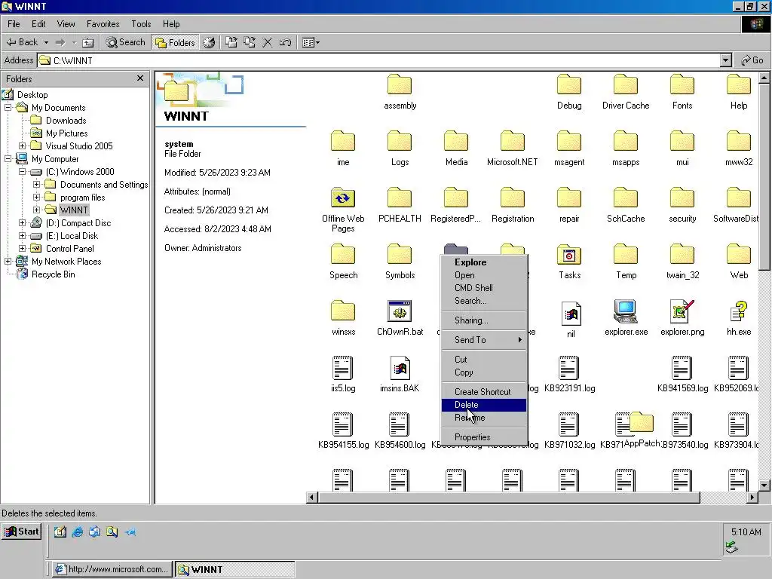Open the Help menu
The width and height of the screenshot is (772, 579).
pos(171,24)
